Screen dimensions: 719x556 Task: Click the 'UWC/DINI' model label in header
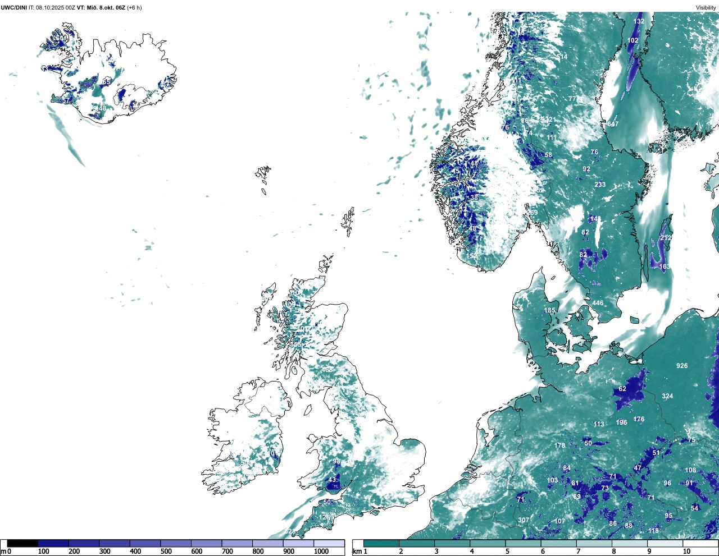pyautogui.click(x=14, y=8)
